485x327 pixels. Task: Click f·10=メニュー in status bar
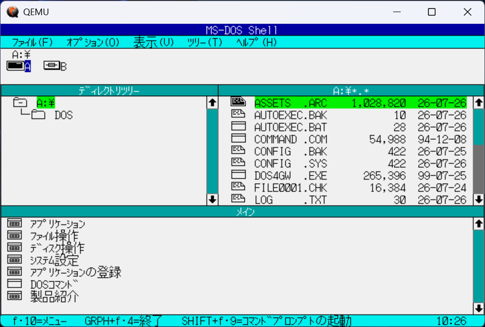coord(39,321)
